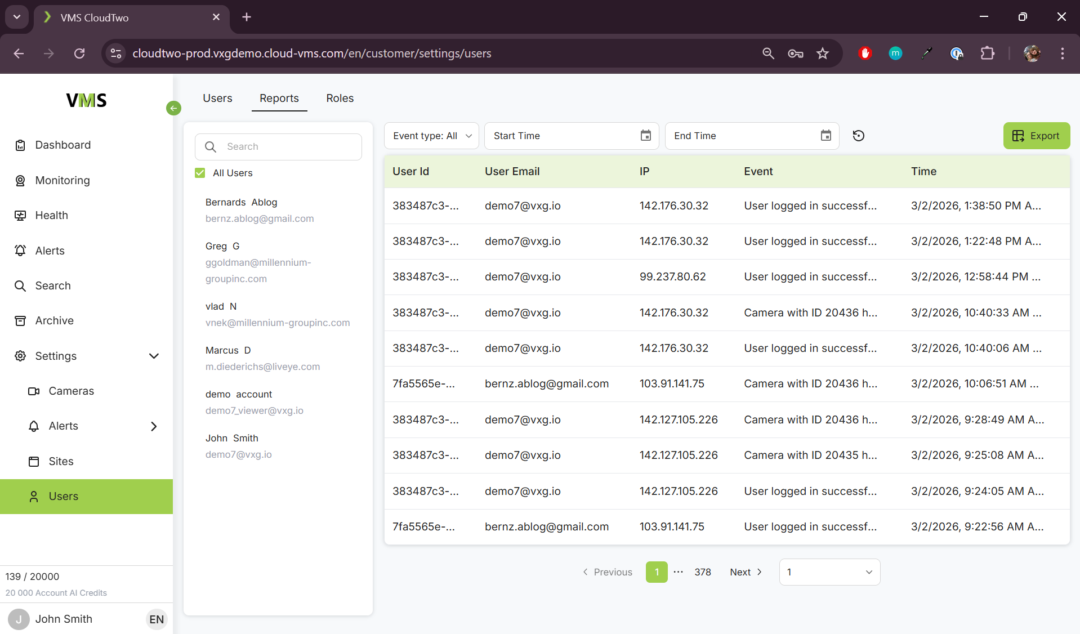This screenshot has width=1080, height=634.
Task: Go to Next page of results
Action: coord(746,572)
